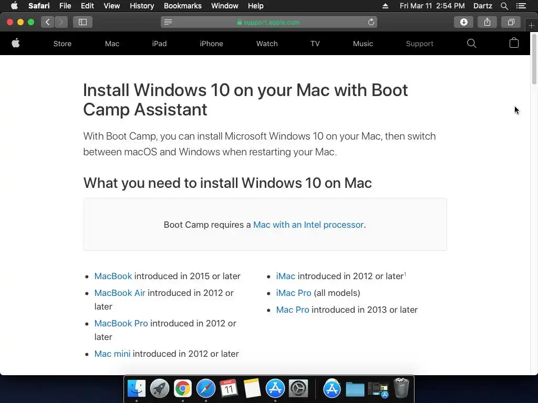This screenshot has height=403, width=538.
Task: Open the iMac Pro link
Action: coord(294,293)
